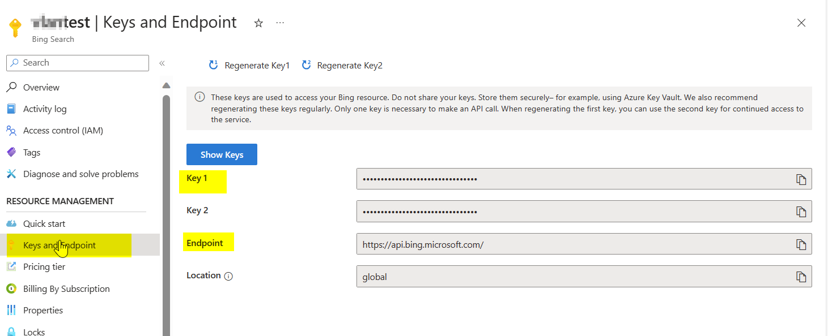Click the RESOURCE MANAGEMENT section header
828x336 pixels.
point(60,201)
